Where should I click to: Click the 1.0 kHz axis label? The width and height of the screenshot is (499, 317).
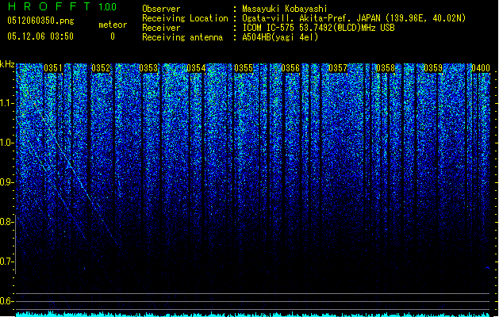7,143
